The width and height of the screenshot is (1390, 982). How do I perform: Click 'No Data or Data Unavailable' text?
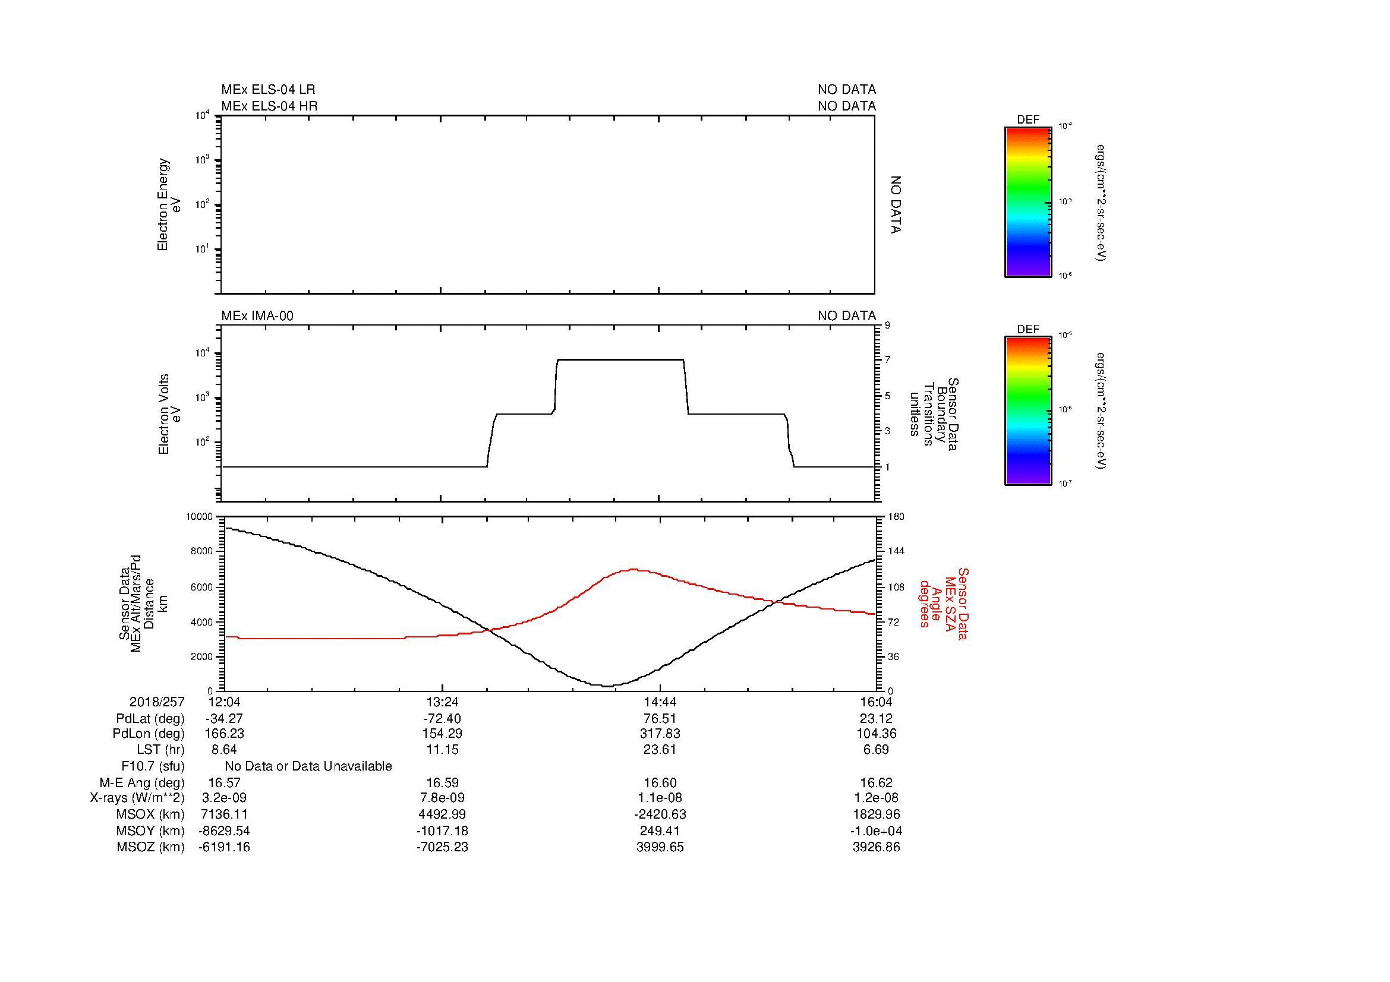point(308,766)
